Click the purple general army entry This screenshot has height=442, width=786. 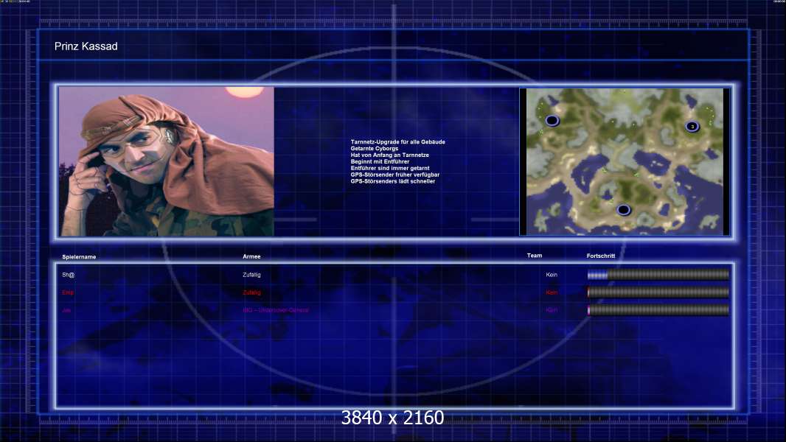point(276,310)
